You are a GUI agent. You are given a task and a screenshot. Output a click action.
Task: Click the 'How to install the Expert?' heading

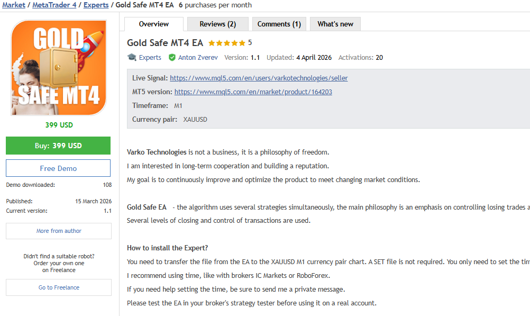click(167, 248)
